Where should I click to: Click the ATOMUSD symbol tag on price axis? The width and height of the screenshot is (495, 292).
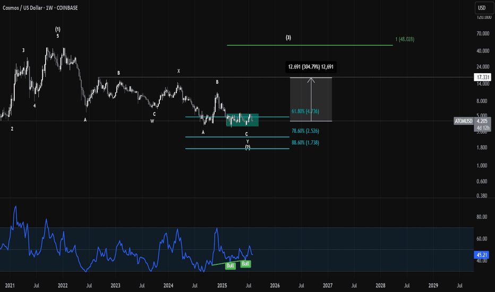click(463, 121)
